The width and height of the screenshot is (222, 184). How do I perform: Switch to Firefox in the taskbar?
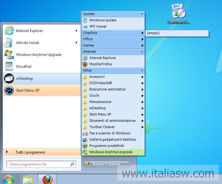click(47, 180)
